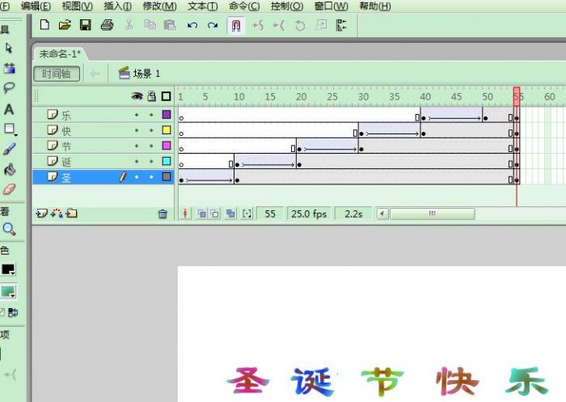
Task: Select the Free Transform tool
Action: coord(10,68)
